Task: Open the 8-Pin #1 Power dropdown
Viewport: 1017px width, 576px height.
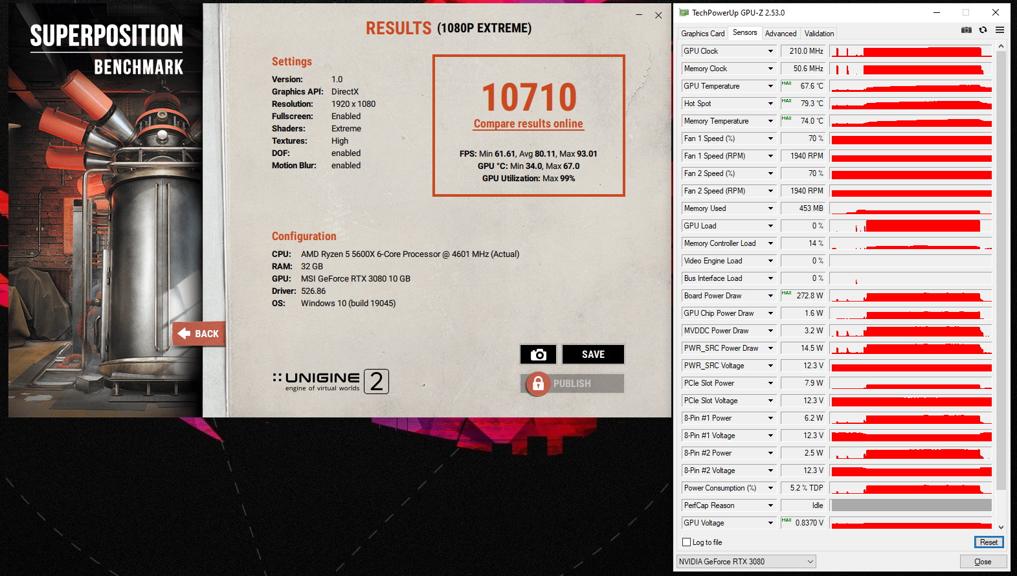Action: pos(770,418)
